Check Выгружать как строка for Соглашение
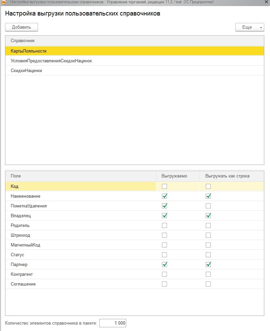270x331 pixels. (x=208, y=284)
